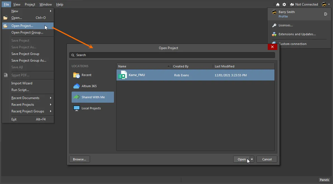Expand the Open button dropdown arrow

[252, 159]
